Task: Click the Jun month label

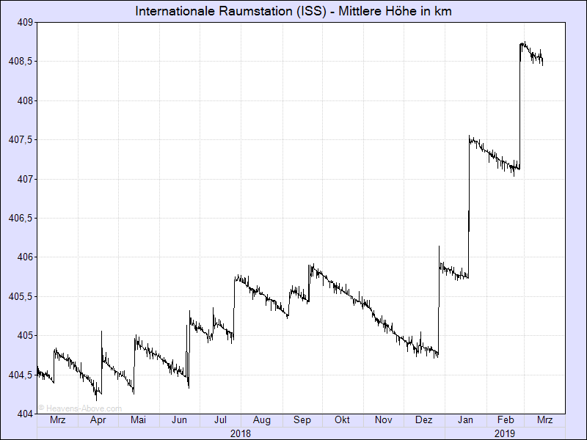Action: point(179,420)
